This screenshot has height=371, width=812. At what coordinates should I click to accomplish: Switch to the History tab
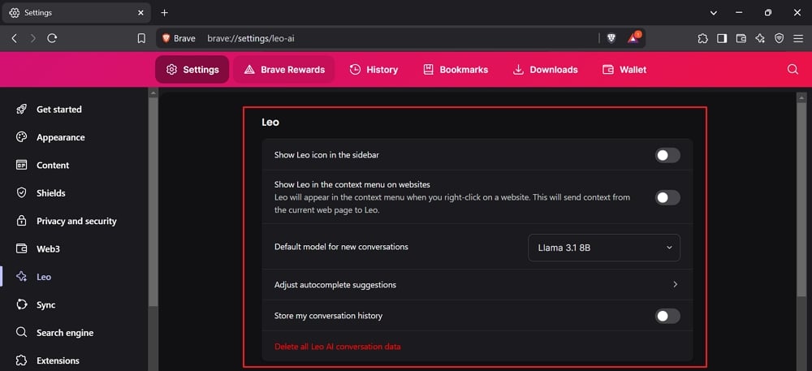pyautogui.click(x=374, y=70)
